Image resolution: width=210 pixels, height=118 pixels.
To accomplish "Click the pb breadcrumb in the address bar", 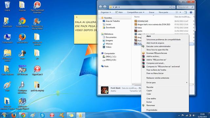I will [116, 7].
